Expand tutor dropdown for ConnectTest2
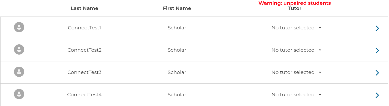This screenshot has width=389, height=106. tap(296, 50)
